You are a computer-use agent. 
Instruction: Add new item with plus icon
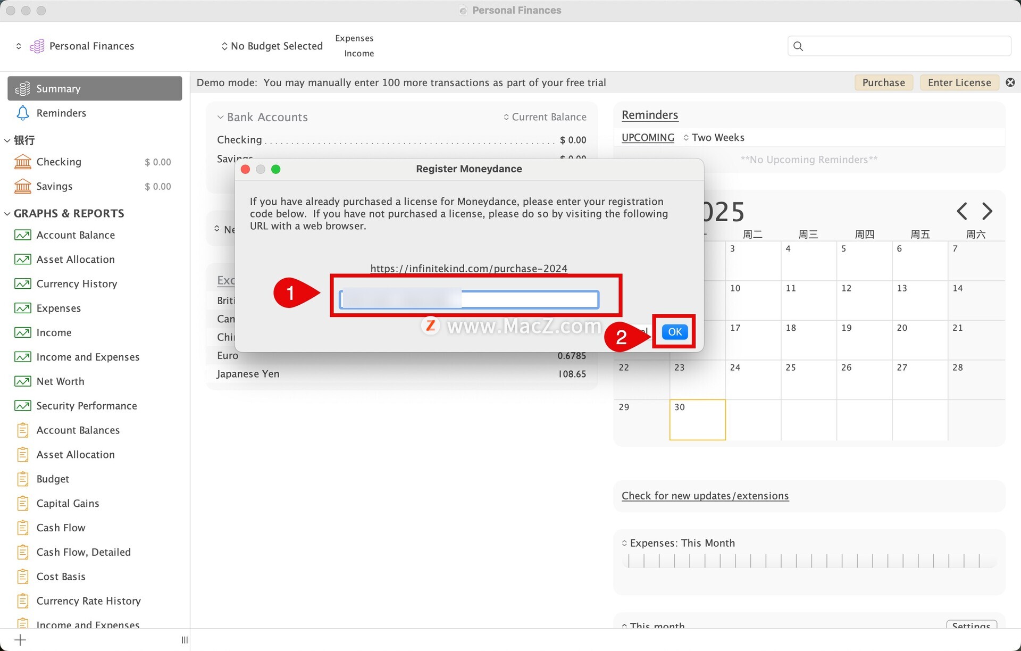20,640
